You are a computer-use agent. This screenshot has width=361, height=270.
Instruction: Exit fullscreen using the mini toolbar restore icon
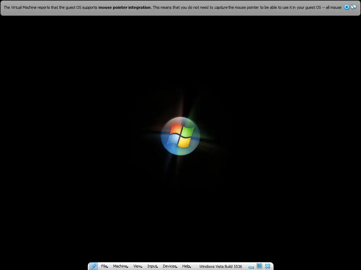click(259, 266)
